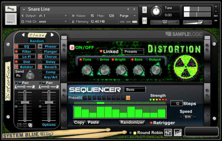Click the Options button
This screenshot has height=141, width=222.
click(49, 125)
